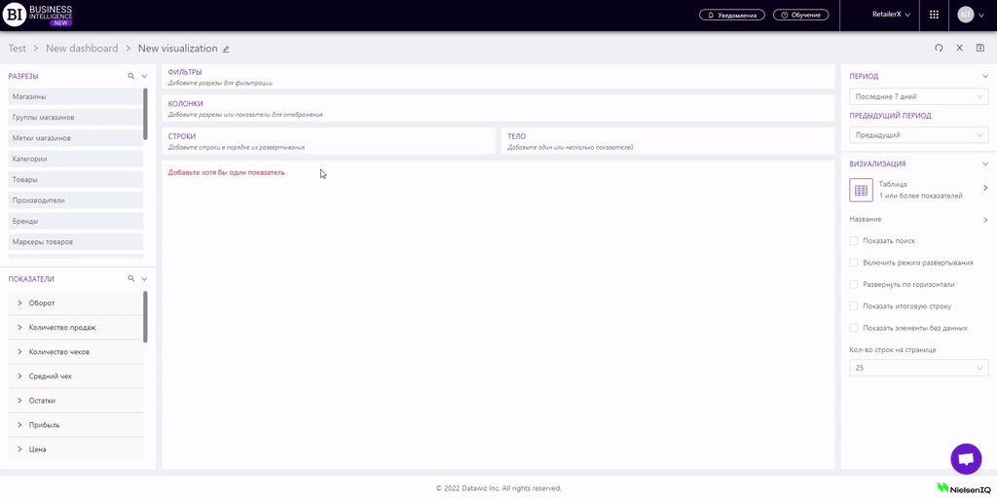Viewport: 997px width, 498px height.
Task: Open the Последние 7 дней period dropdown
Action: click(918, 96)
